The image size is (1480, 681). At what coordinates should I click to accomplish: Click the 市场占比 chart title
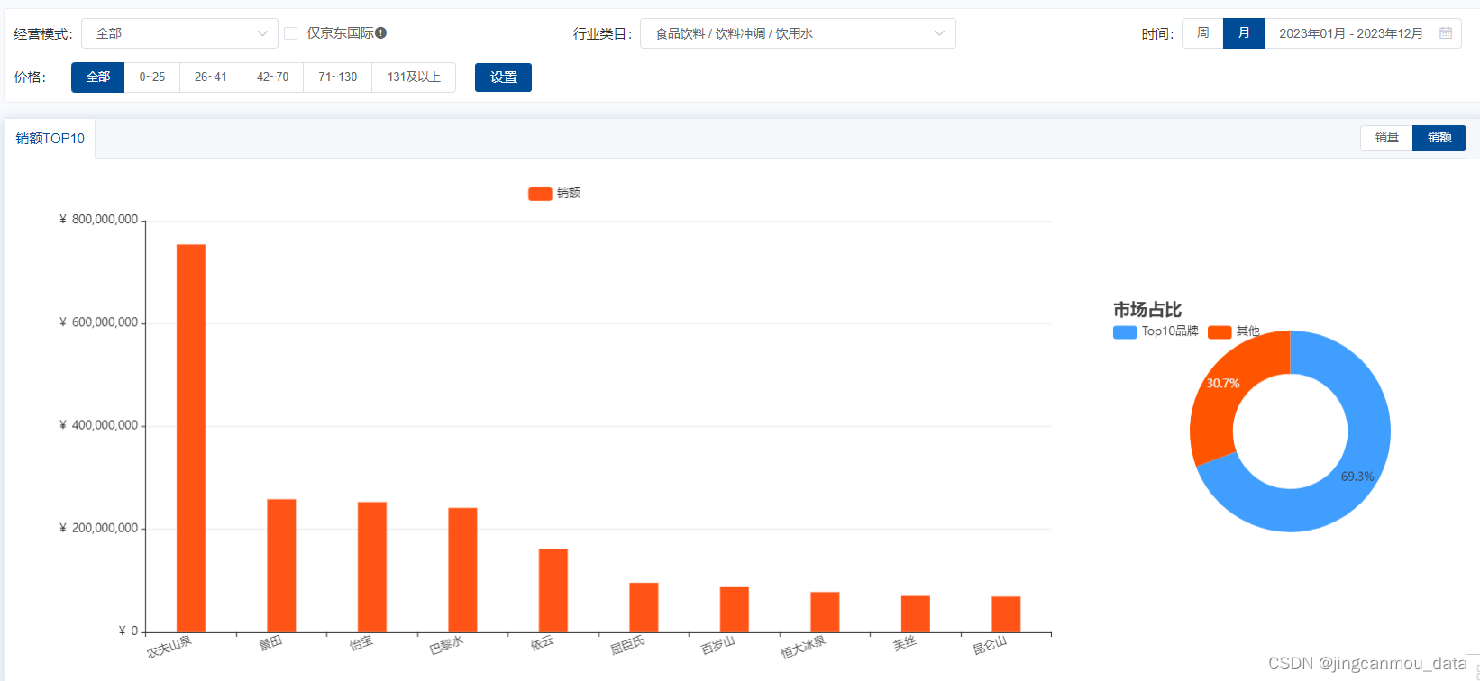coord(1147,310)
